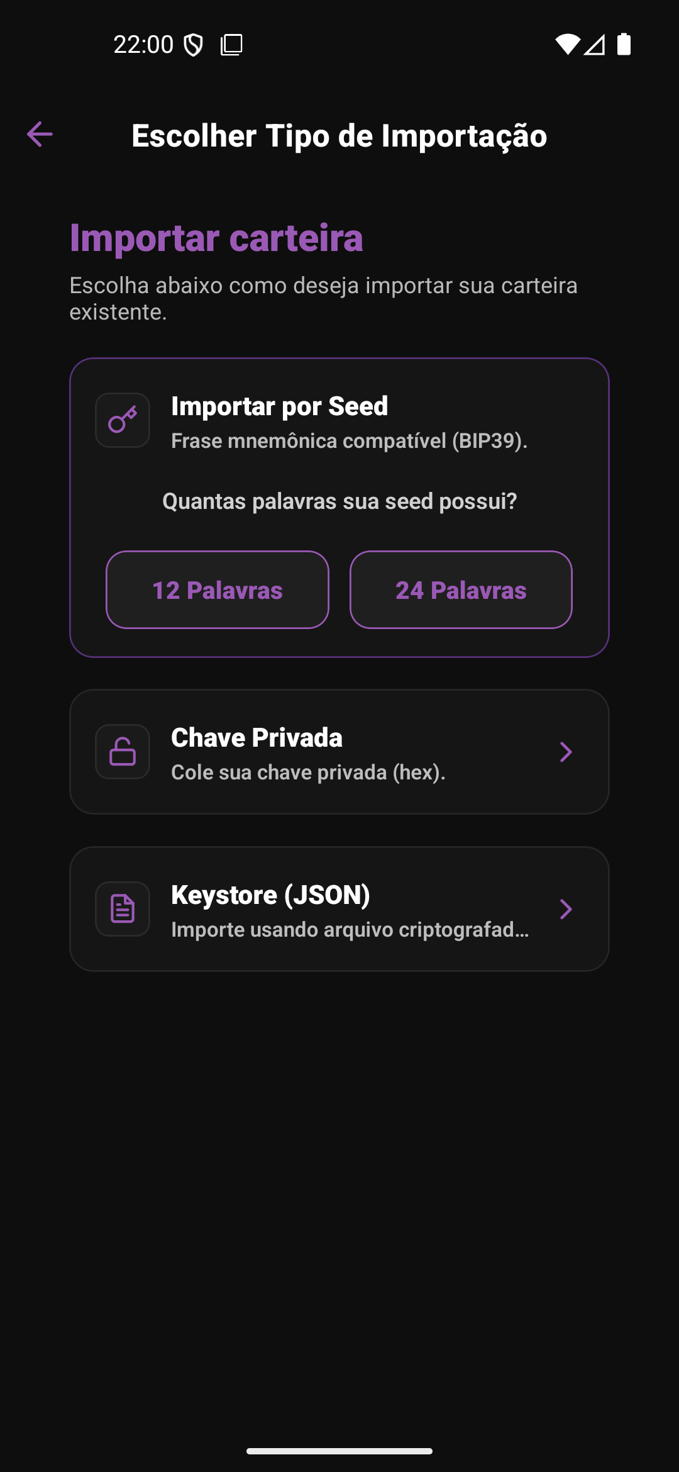Tap the purple back arrow

point(40,134)
